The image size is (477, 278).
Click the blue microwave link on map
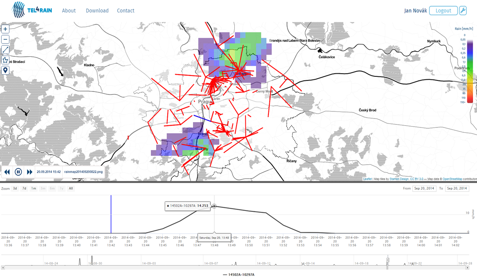[202, 119]
